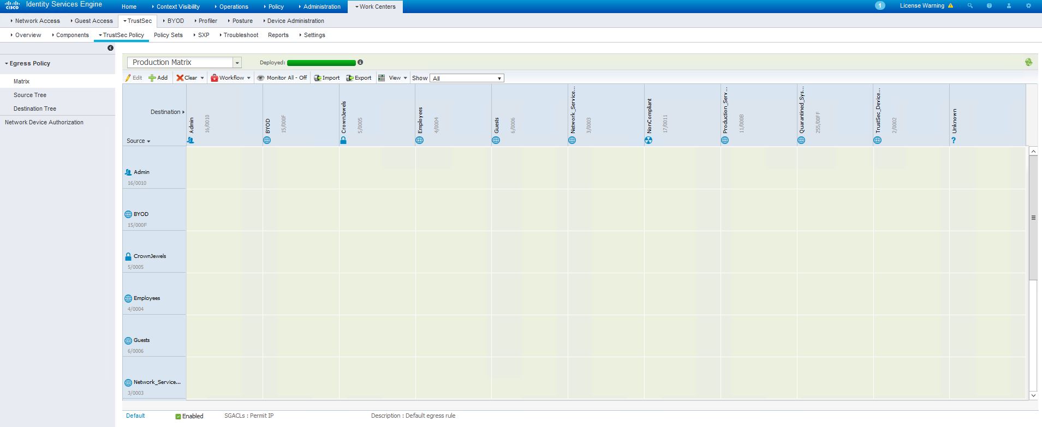Click Unknown destination question mark icon

954,140
